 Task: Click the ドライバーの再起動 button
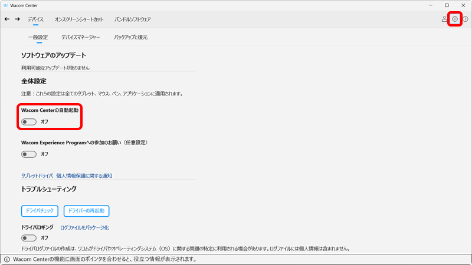(x=86, y=211)
